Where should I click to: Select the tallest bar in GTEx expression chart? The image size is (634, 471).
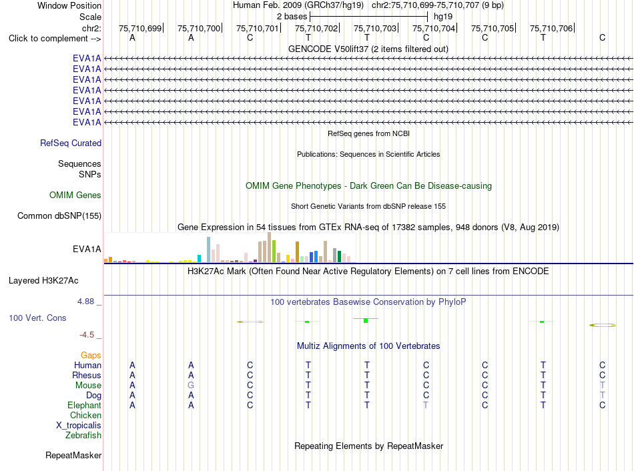[x=270, y=248]
